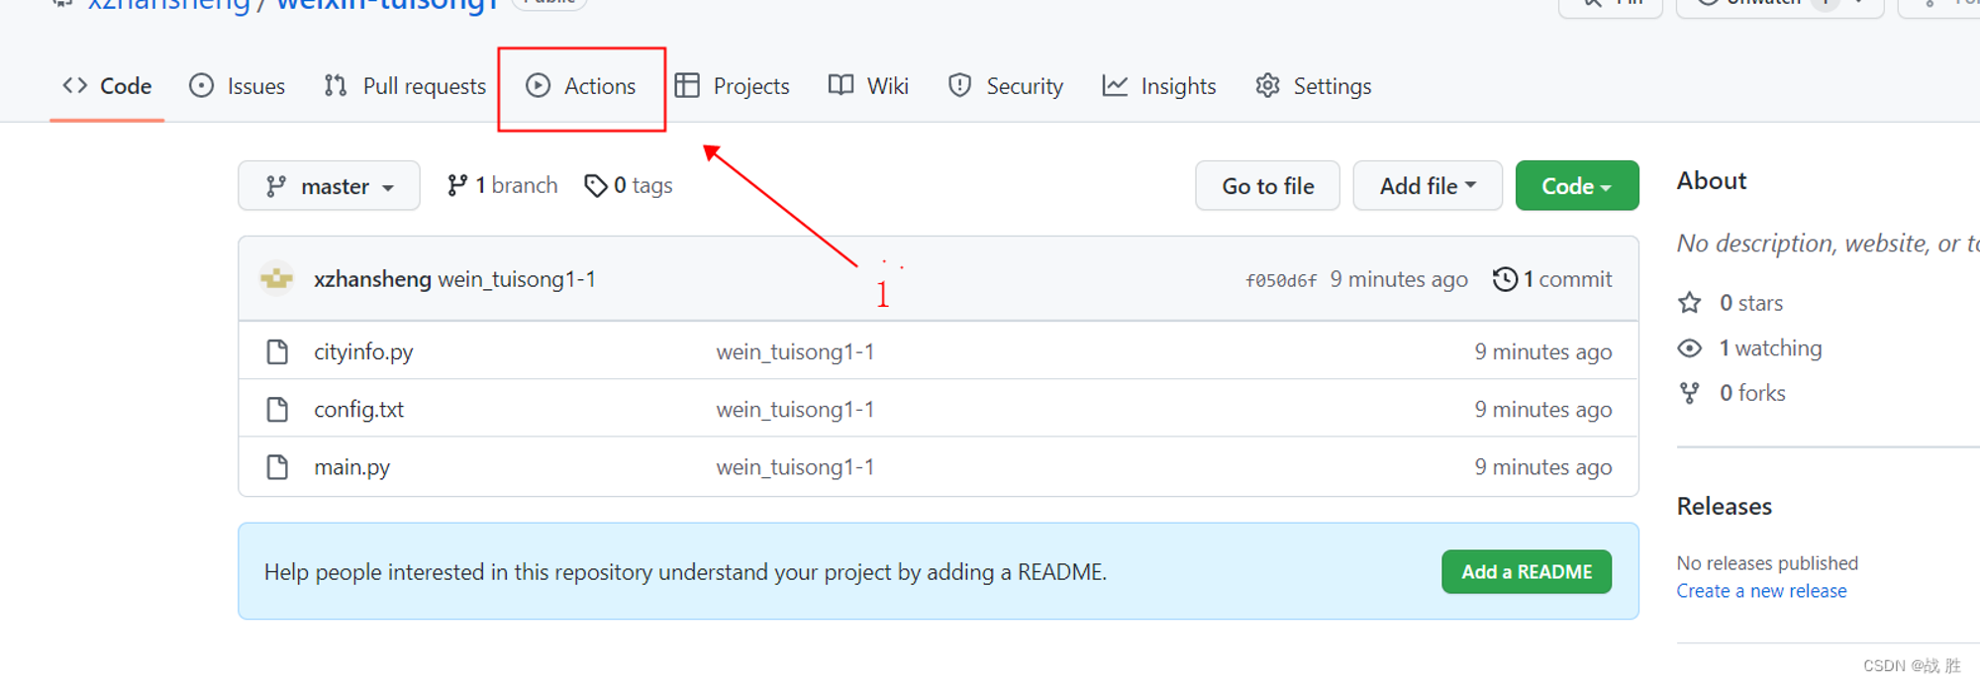Click the star icon in About
Image resolution: width=1980 pixels, height=685 pixels.
1690,303
